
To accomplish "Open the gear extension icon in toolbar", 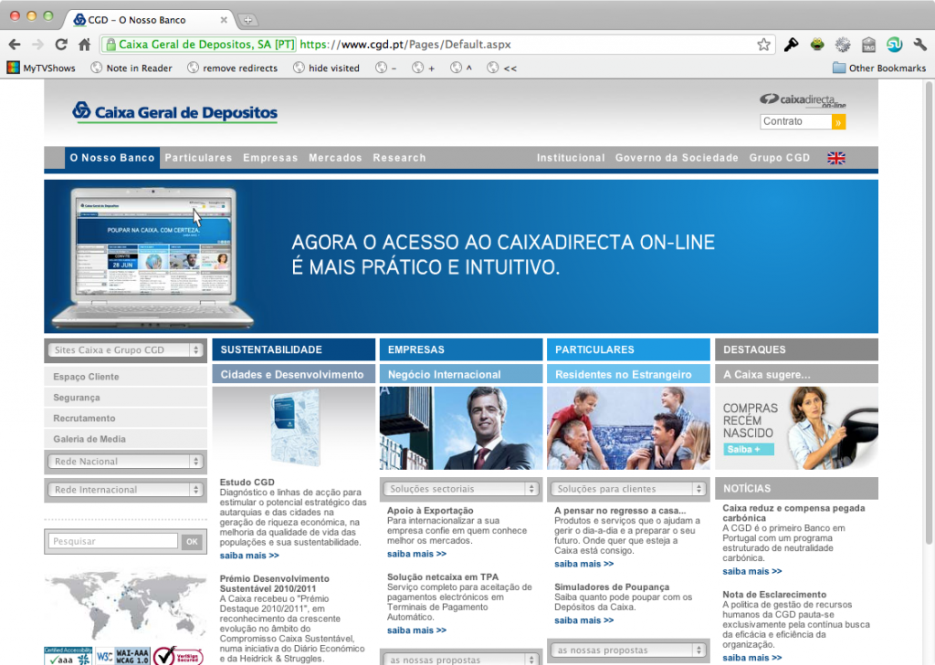I will point(843,44).
